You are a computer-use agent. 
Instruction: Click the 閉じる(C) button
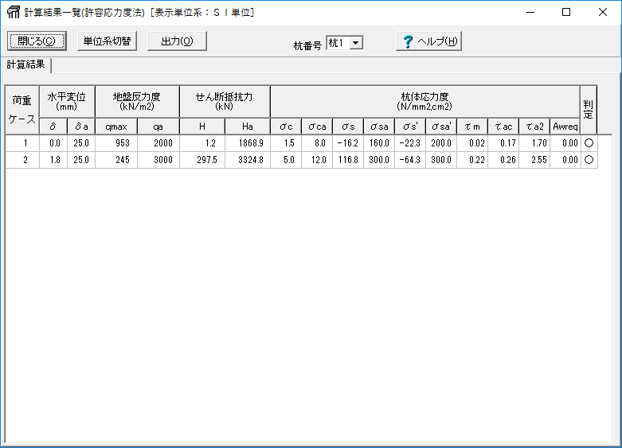(x=37, y=41)
